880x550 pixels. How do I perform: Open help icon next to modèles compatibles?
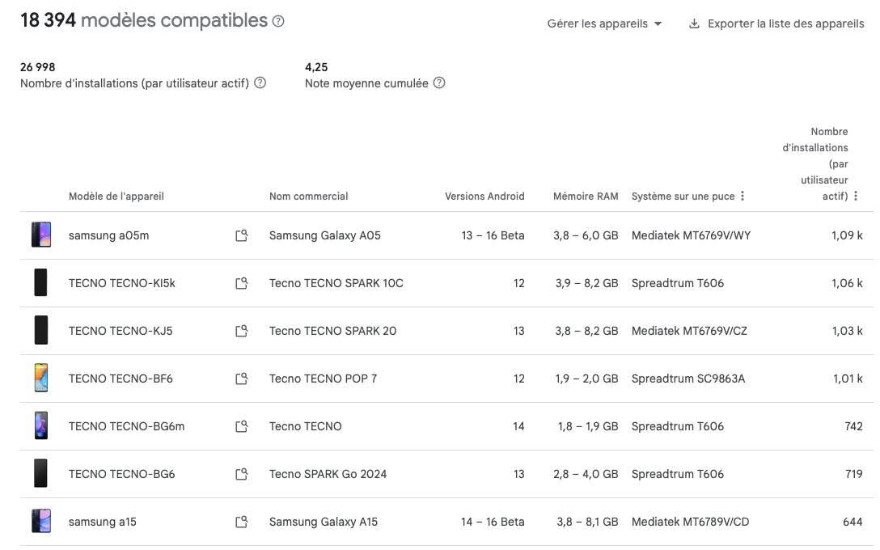pos(277,21)
